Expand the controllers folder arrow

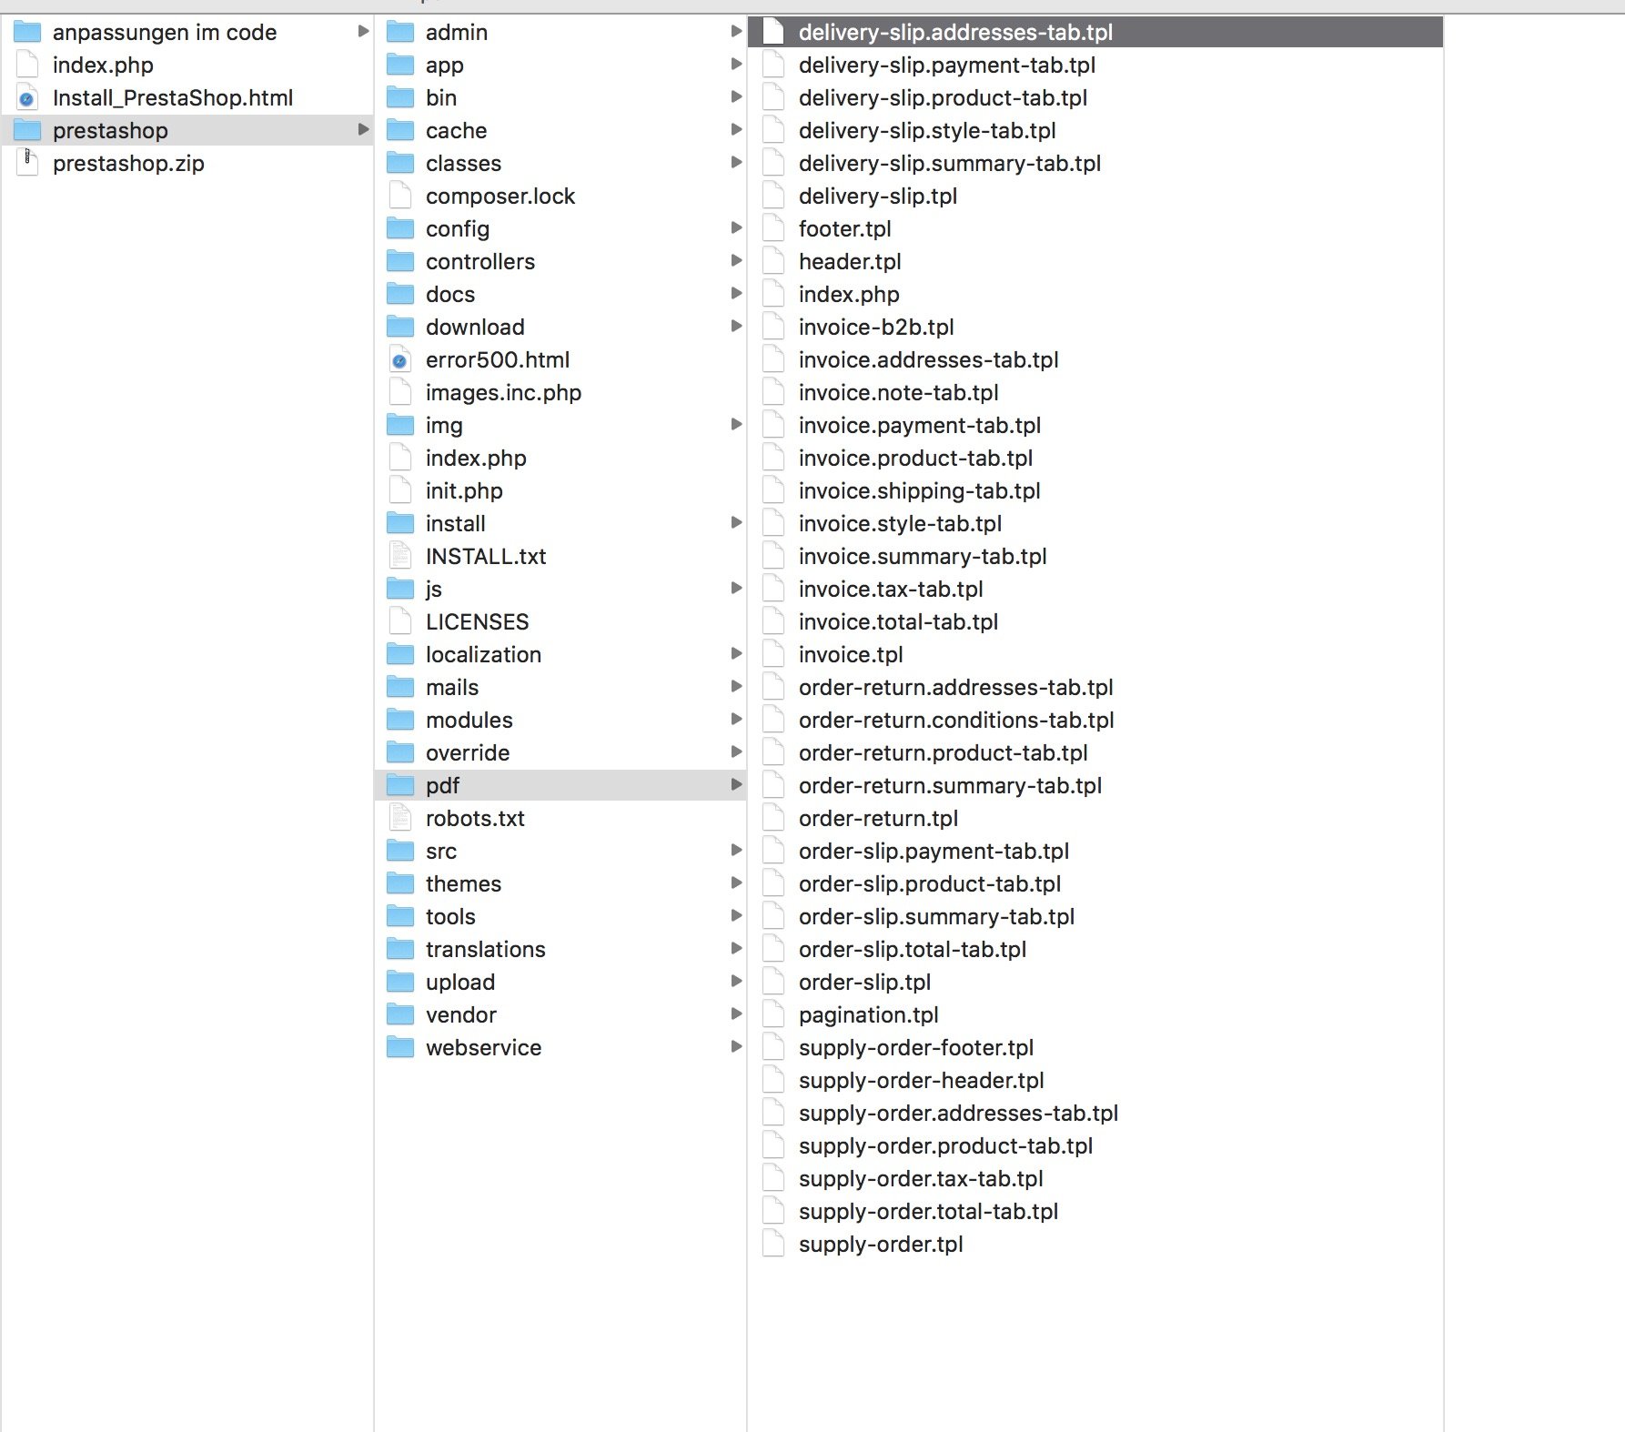(736, 261)
